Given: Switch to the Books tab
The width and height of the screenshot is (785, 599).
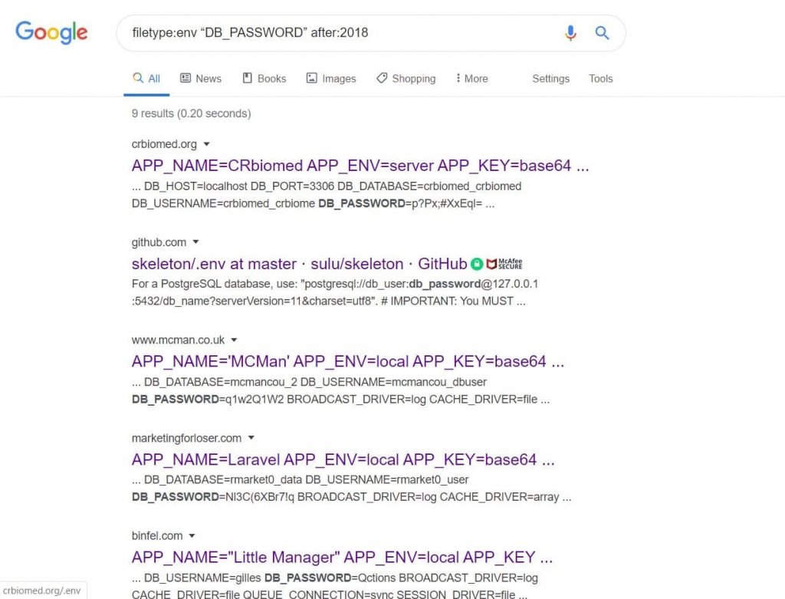Looking at the screenshot, I should (x=264, y=79).
